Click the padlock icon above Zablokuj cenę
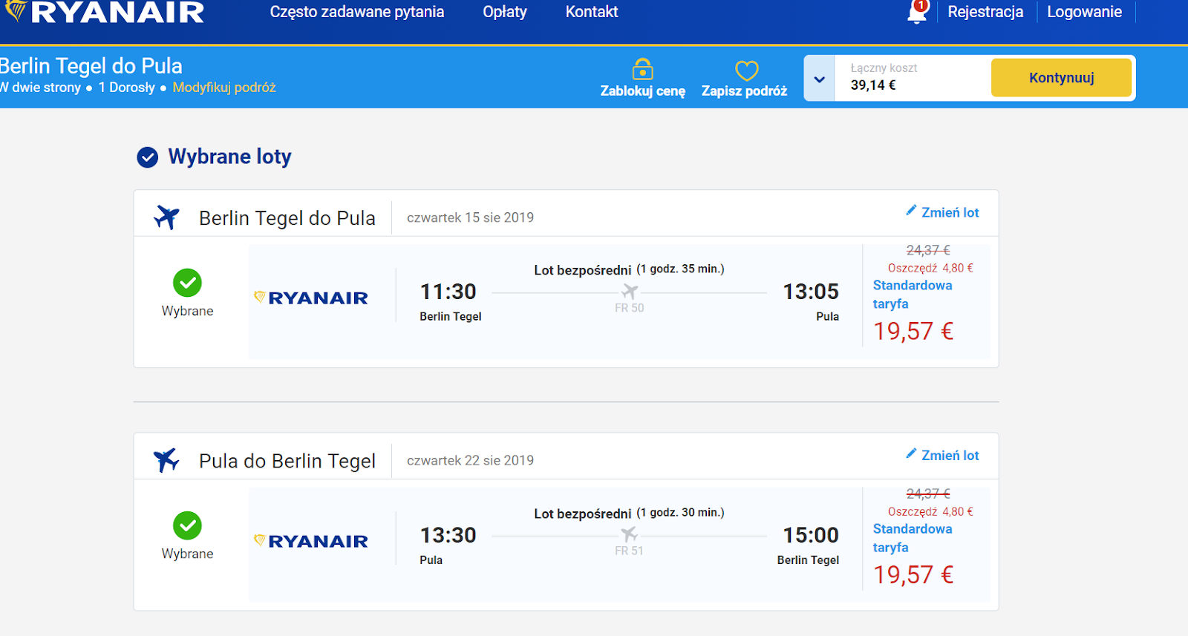The image size is (1188, 636). 642,69
